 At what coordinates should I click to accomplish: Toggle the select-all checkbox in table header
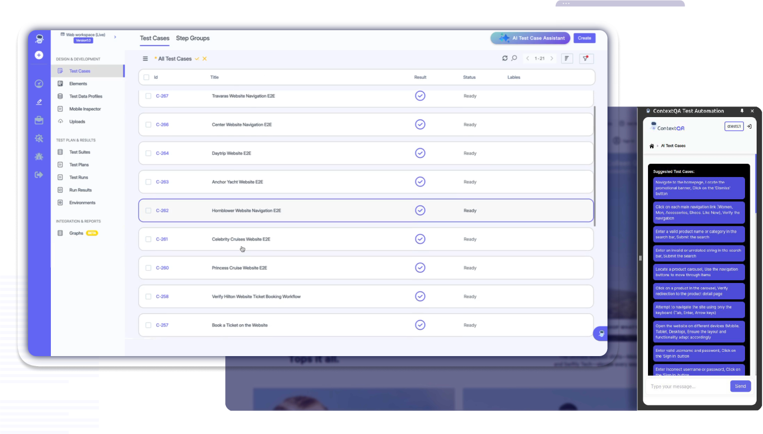[x=146, y=77]
